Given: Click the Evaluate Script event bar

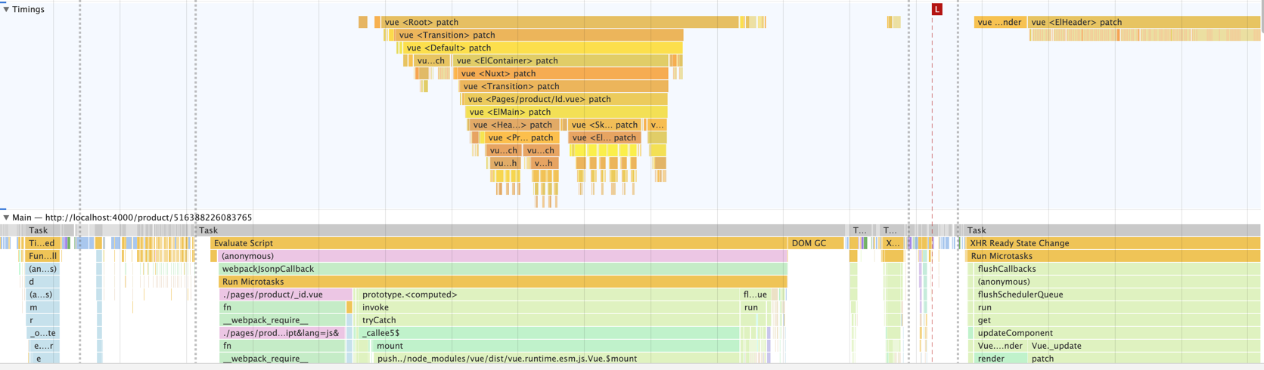Looking at the screenshot, I should pos(499,244).
